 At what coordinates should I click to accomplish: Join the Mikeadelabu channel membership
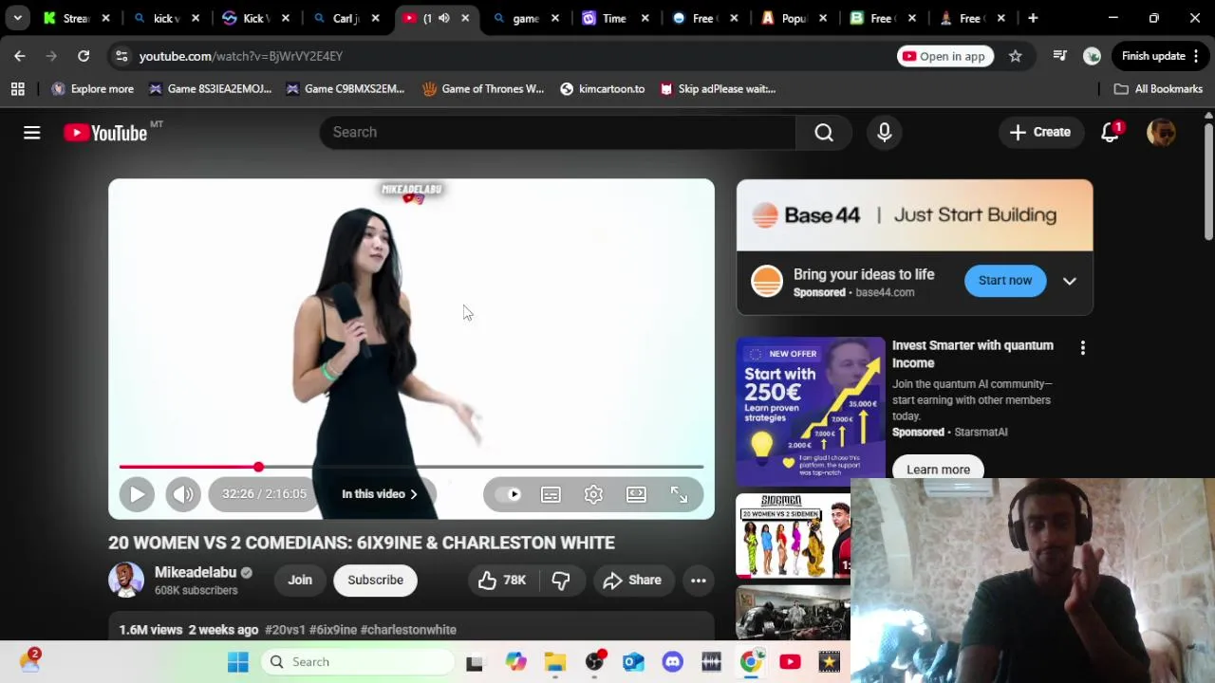[300, 581]
